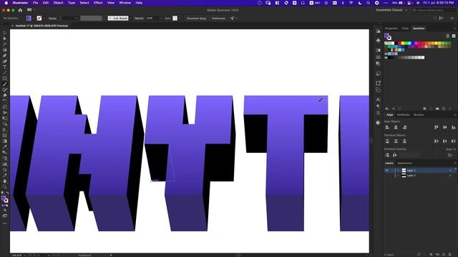Pick the yellow swatch in Swatches panel
The height and width of the screenshot is (257, 458).
403,43
